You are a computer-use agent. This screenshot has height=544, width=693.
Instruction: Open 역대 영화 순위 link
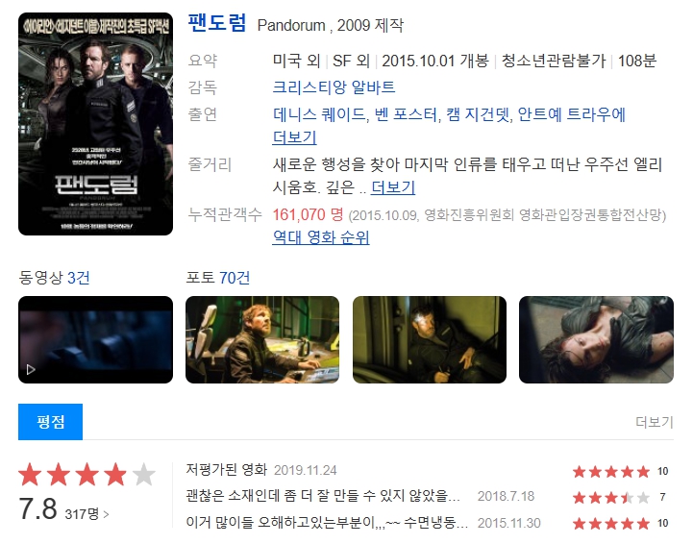(321, 237)
